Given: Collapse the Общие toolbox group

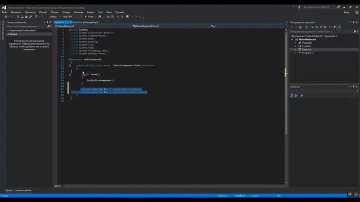Looking at the screenshot, I should (8, 34).
